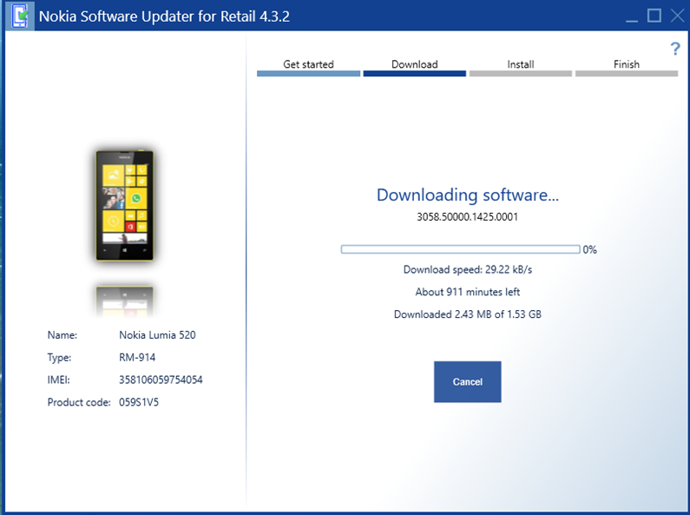Viewport: 690px width, 515px height.
Task: Click the IMEI number 358106059754054
Action: point(161,380)
